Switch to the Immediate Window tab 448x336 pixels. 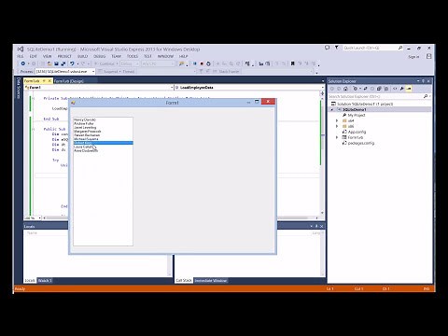pos(211,281)
